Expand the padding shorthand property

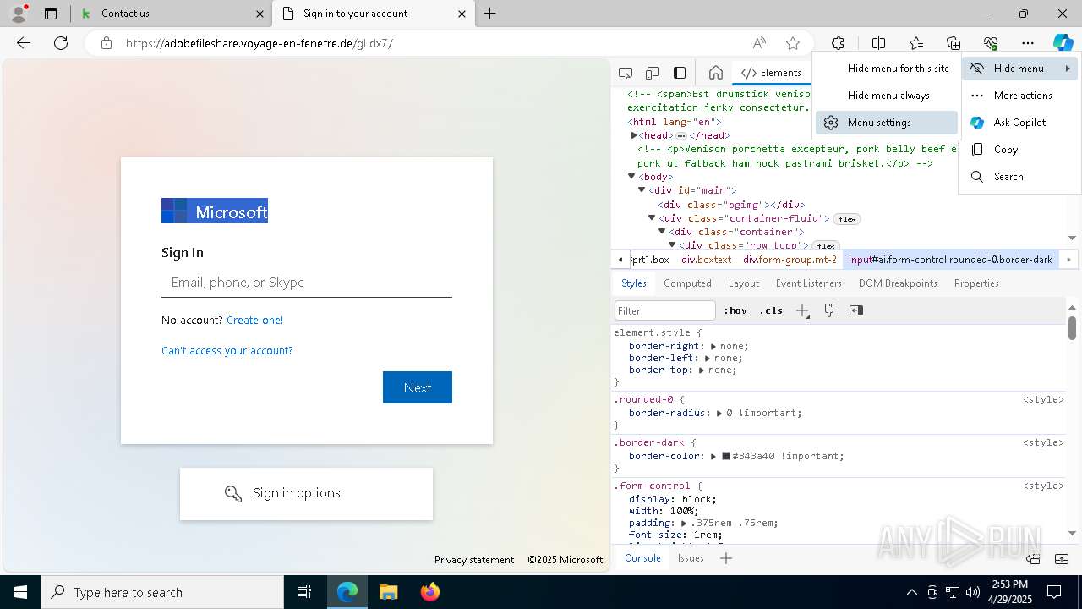click(684, 523)
